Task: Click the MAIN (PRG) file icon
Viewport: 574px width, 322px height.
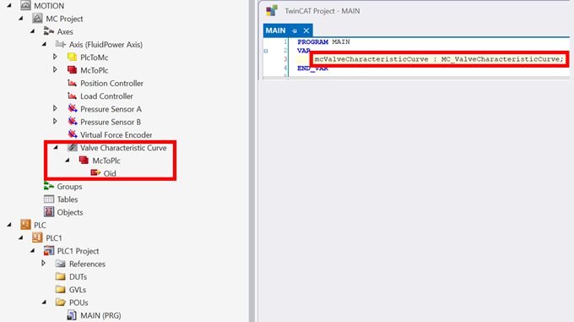Action: tap(72, 315)
